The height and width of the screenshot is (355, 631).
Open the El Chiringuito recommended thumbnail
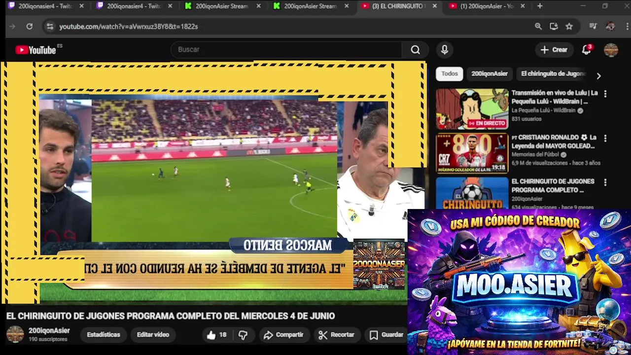pos(472,193)
